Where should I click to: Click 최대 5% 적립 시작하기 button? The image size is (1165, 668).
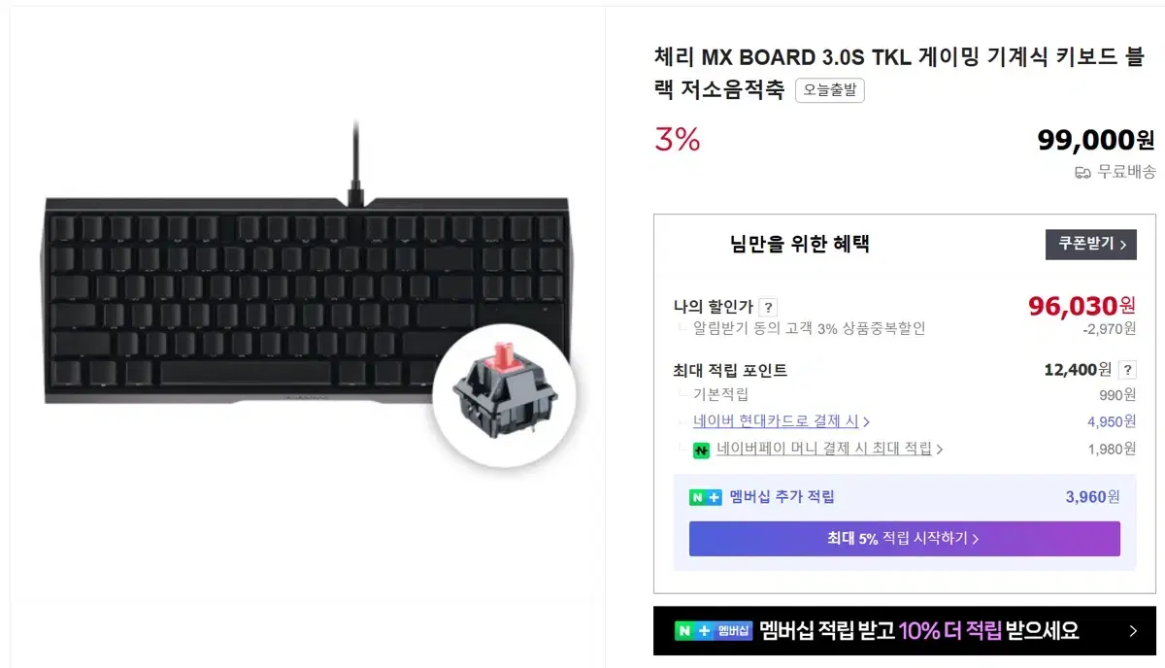[904, 539]
